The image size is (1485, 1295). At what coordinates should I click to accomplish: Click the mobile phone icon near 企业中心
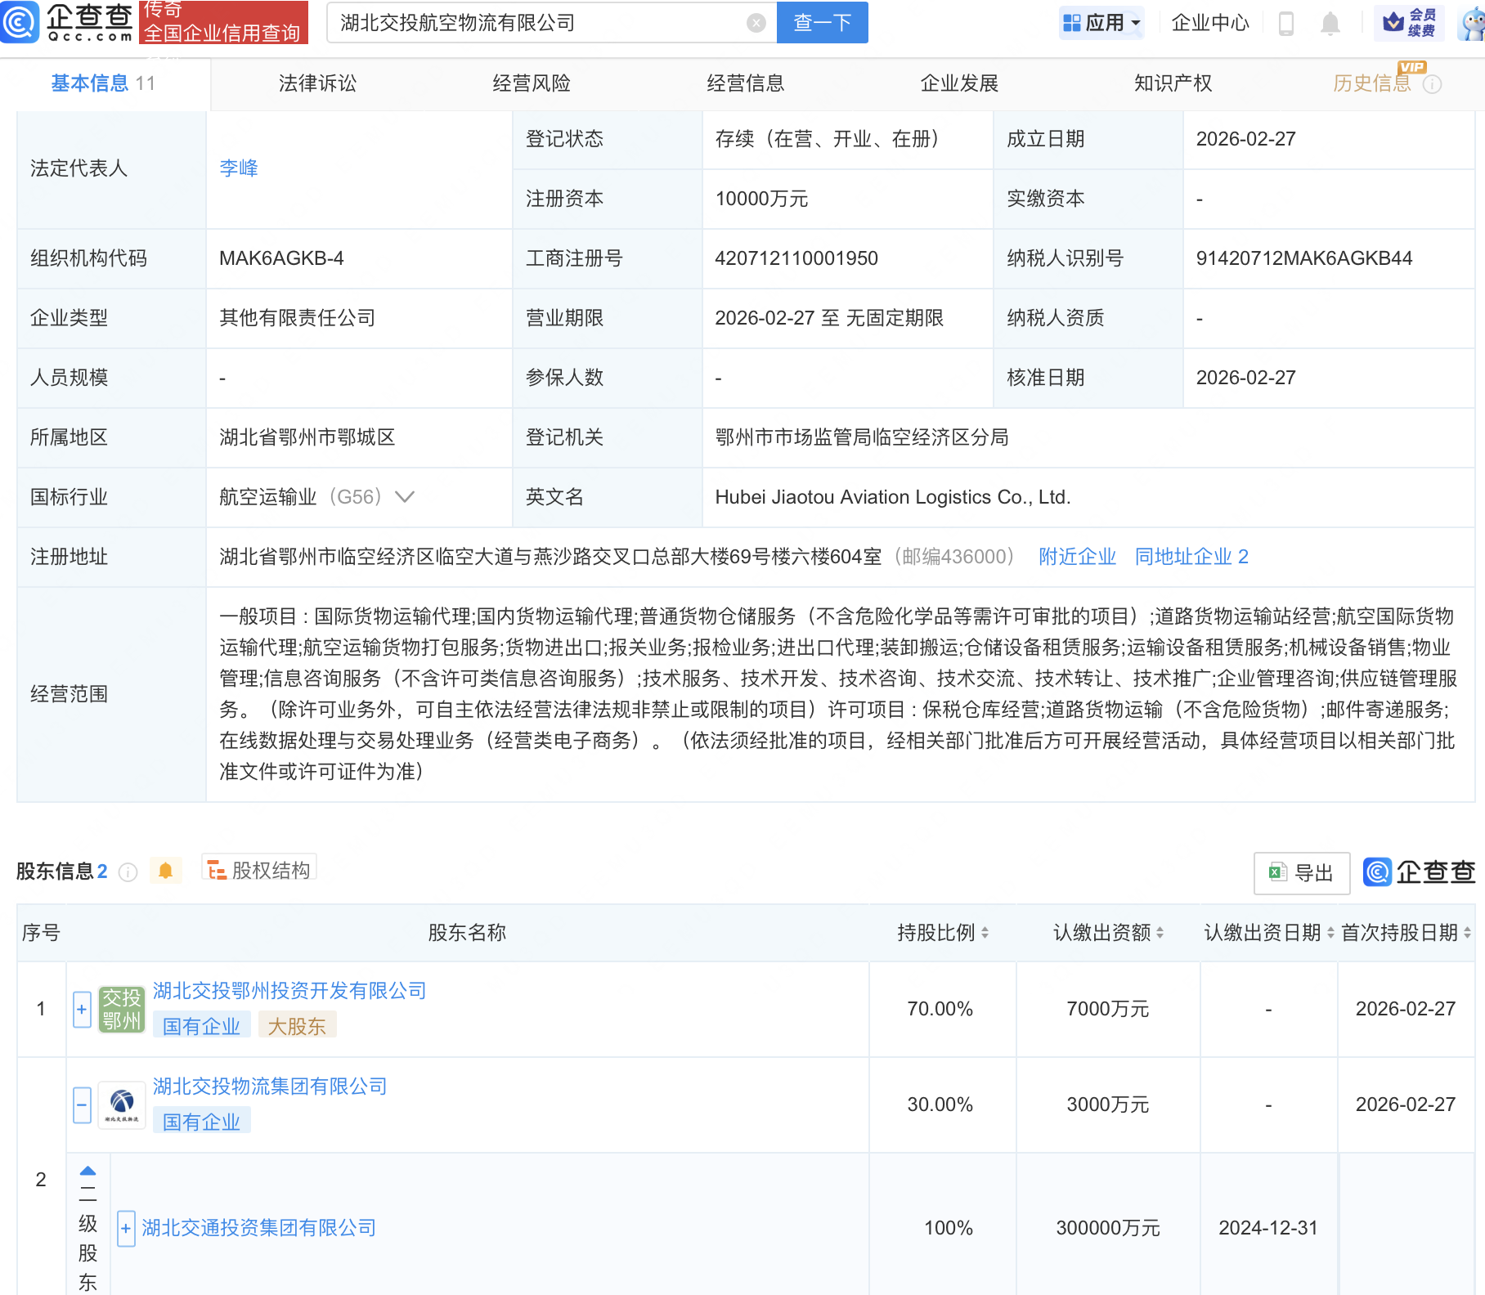(x=1285, y=24)
